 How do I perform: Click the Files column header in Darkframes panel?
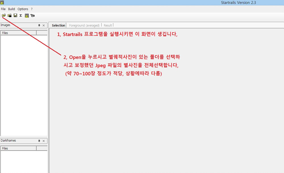point(18,148)
